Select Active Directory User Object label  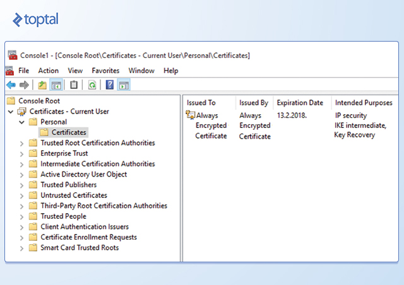coord(84,174)
